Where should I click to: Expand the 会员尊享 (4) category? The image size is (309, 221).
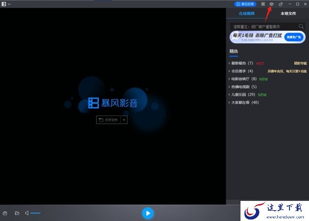click(x=242, y=71)
